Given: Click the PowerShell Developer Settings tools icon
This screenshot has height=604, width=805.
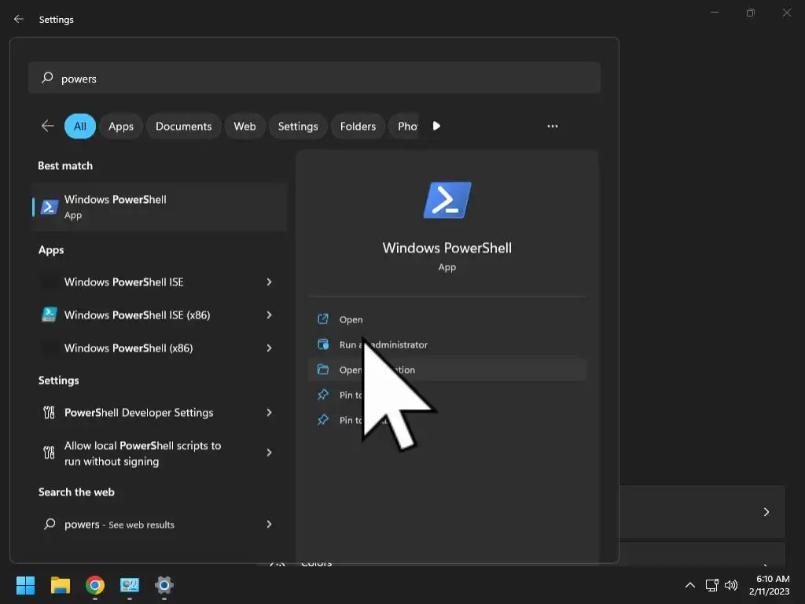Looking at the screenshot, I should pos(49,412).
